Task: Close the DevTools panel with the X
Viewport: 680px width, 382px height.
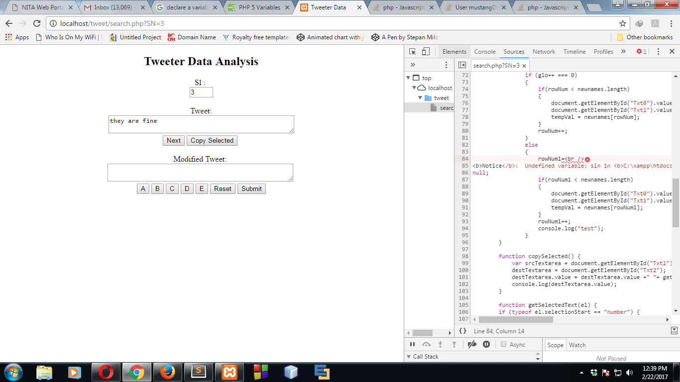Action: point(672,51)
